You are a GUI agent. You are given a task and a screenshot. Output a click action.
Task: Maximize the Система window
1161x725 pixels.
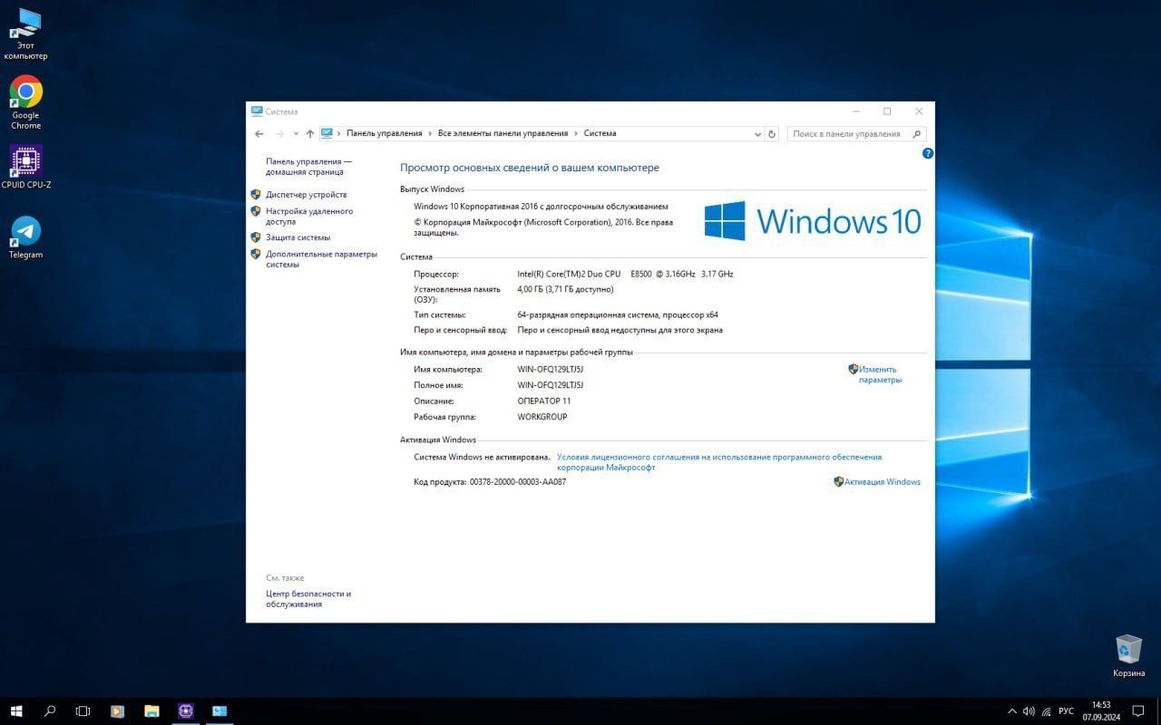coord(887,111)
